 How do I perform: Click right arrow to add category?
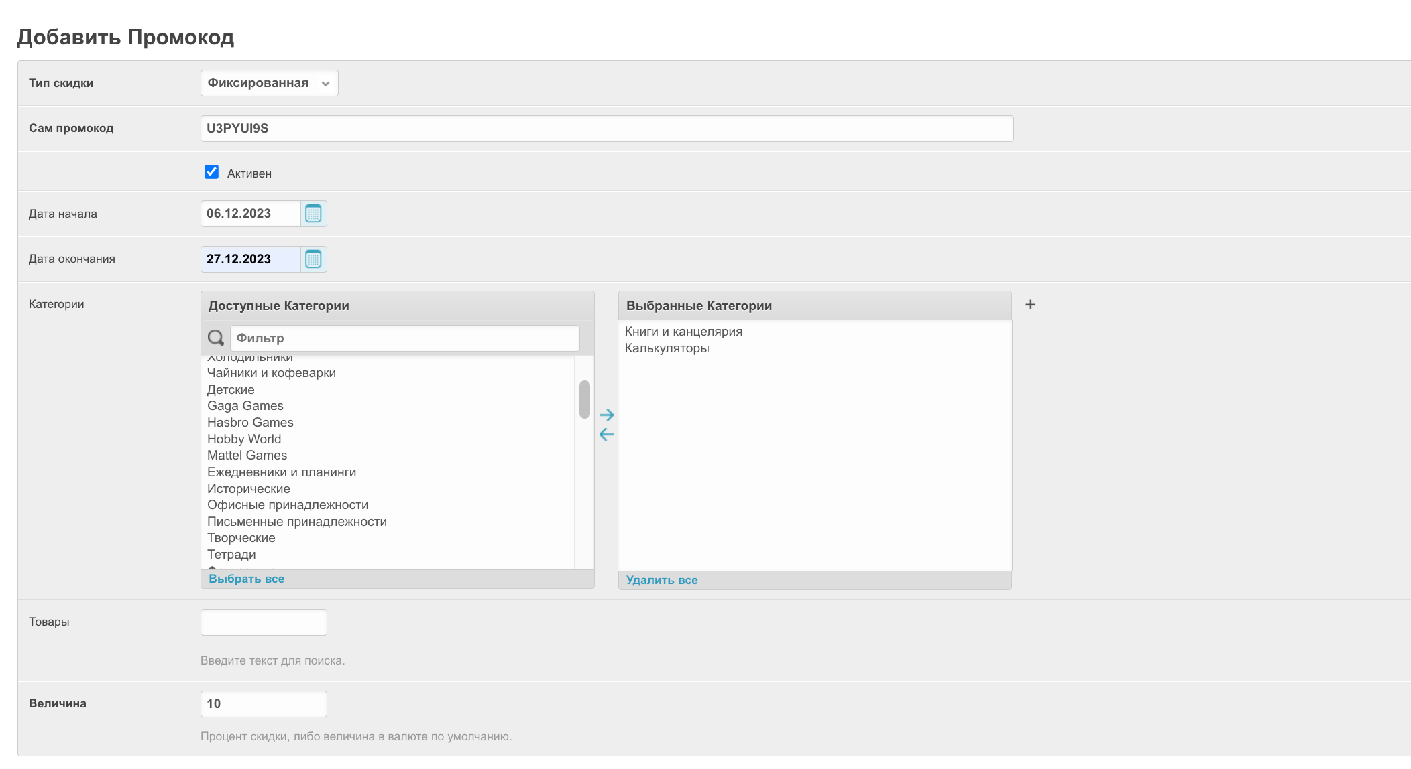[606, 415]
